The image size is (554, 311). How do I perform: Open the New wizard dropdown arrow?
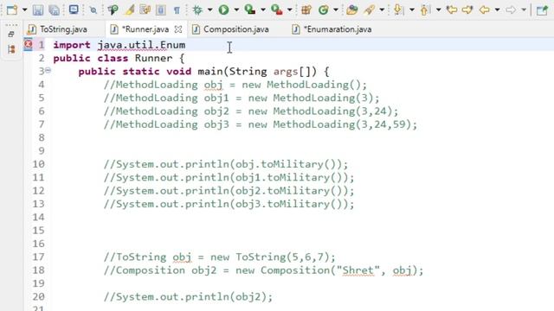[24, 10]
